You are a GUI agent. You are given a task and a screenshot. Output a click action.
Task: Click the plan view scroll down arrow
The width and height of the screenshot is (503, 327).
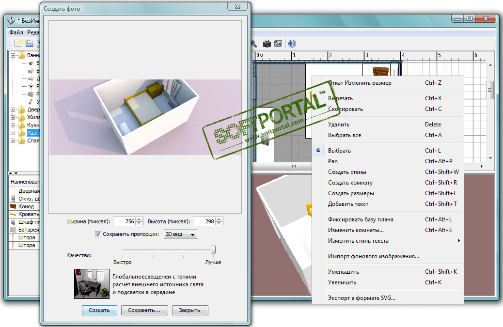pyautogui.click(x=490, y=158)
